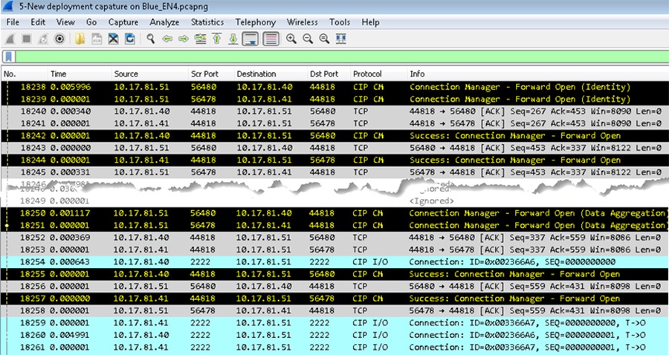Sort by the Destination column header
This screenshot has height=355, width=669.
click(x=271, y=74)
